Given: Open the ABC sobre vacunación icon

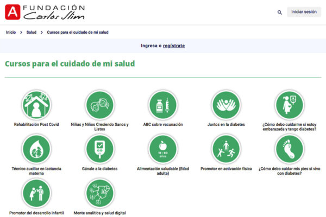Looking at the screenshot, I should tap(162, 105).
